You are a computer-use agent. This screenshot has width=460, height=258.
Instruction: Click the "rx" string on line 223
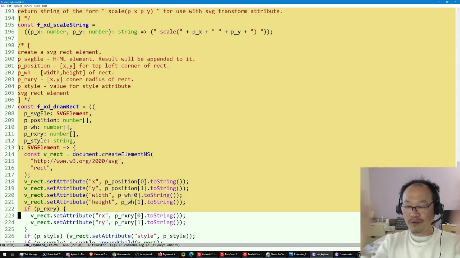pos(102,215)
